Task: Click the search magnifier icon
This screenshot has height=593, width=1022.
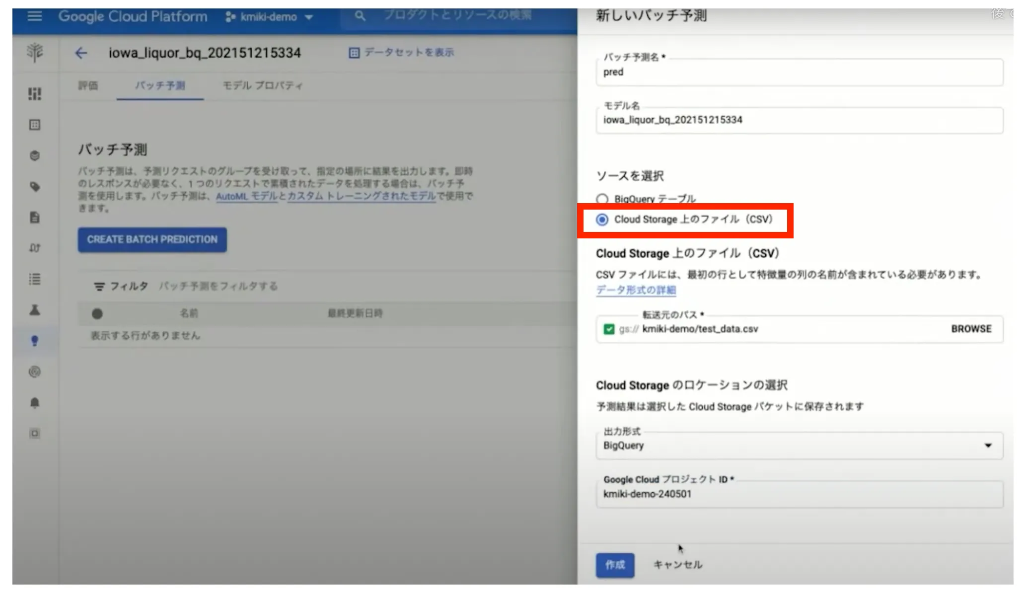Action: (x=360, y=16)
